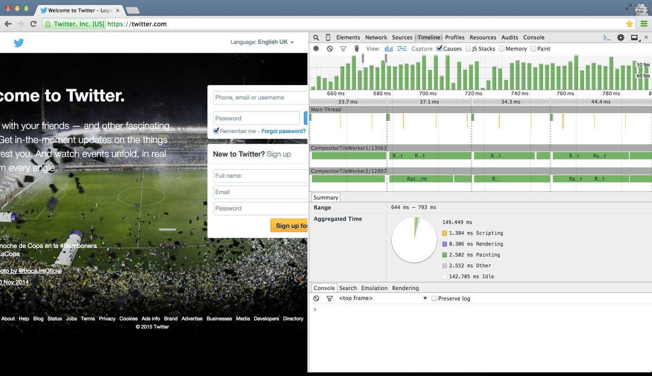Open the Elements panel tab
This screenshot has width=652, height=376.
point(348,37)
